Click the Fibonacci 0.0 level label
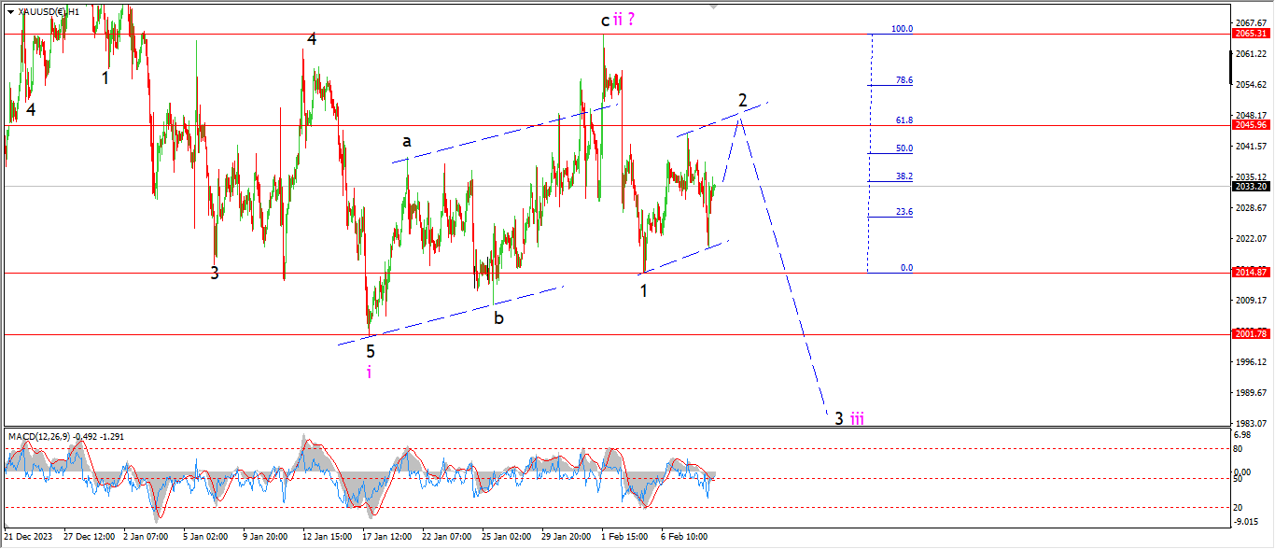This screenshot has height=549, width=1275. click(906, 268)
